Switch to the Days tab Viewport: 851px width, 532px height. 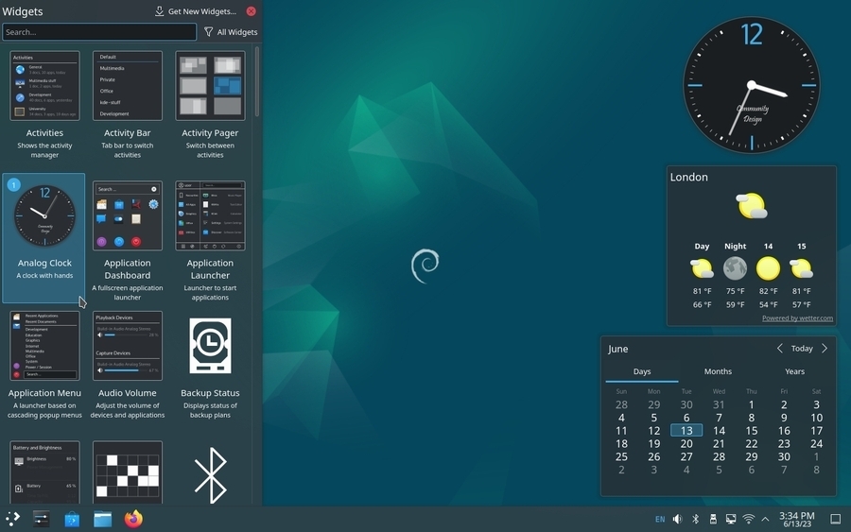click(x=642, y=371)
